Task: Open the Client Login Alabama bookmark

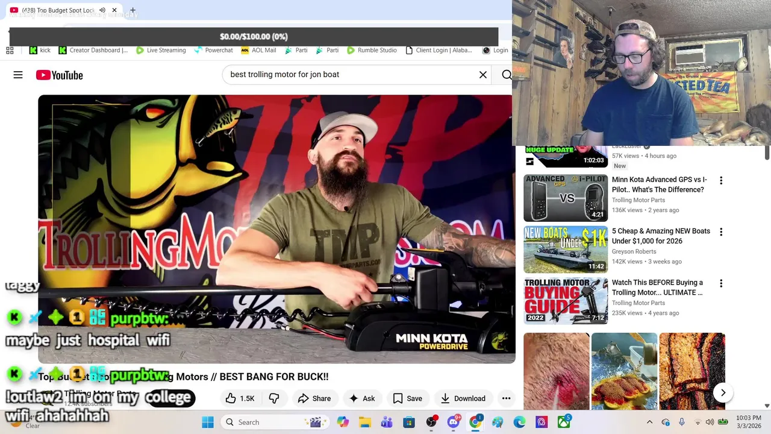Action: click(x=439, y=50)
